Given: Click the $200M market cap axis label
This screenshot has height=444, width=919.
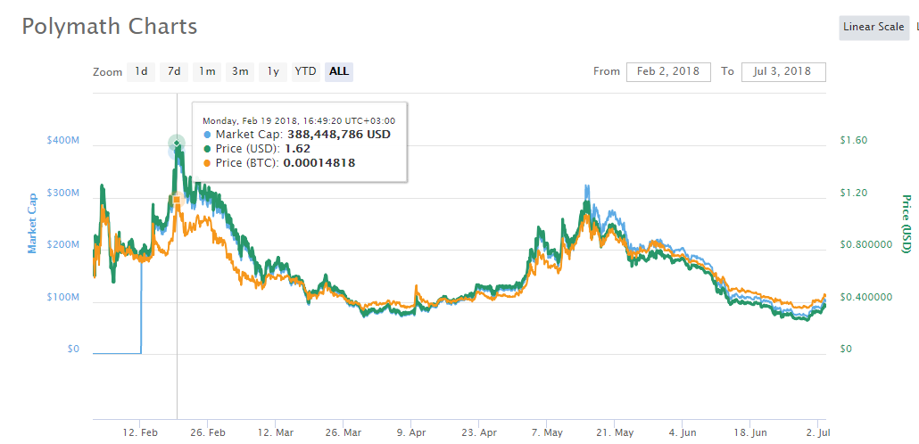Looking at the screenshot, I should [x=62, y=245].
